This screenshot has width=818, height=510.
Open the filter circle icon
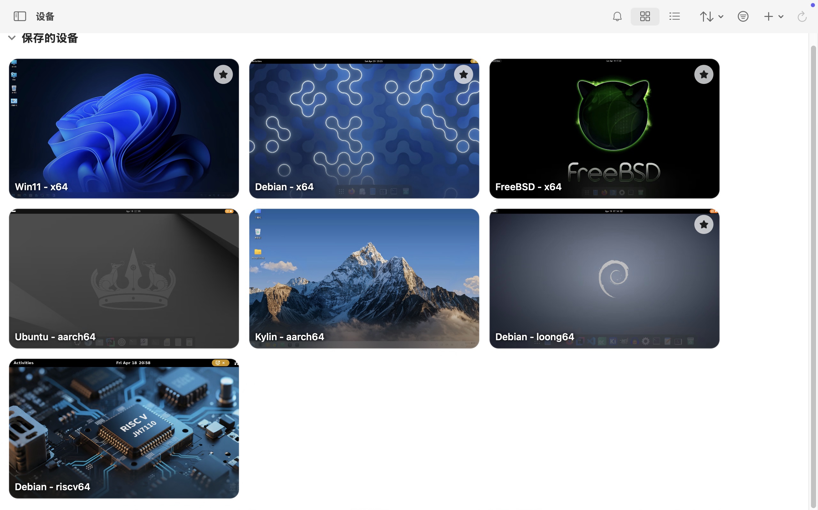pyautogui.click(x=743, y=16)
